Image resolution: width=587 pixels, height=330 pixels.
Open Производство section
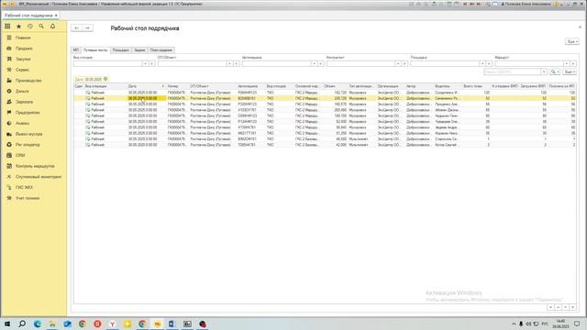(x=28, y=81)
